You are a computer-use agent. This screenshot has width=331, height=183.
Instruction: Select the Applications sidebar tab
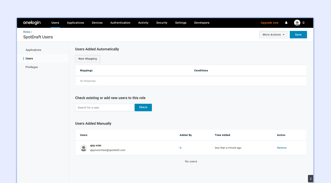[x=33, y=50]
